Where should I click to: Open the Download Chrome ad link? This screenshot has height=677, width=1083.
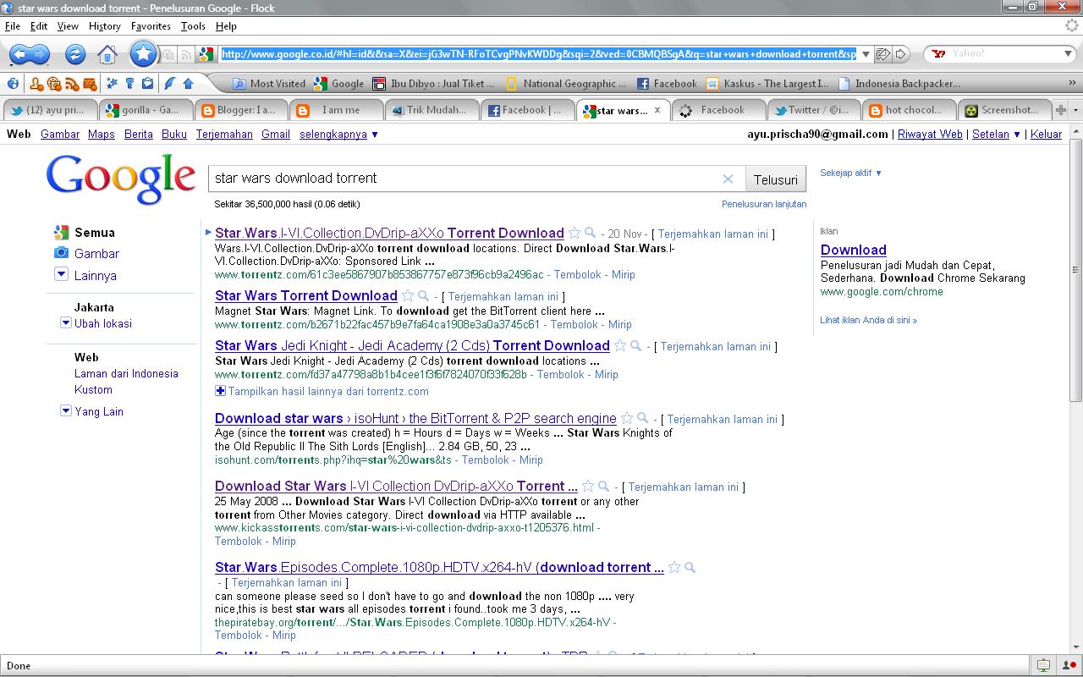[x=854, y=250]
